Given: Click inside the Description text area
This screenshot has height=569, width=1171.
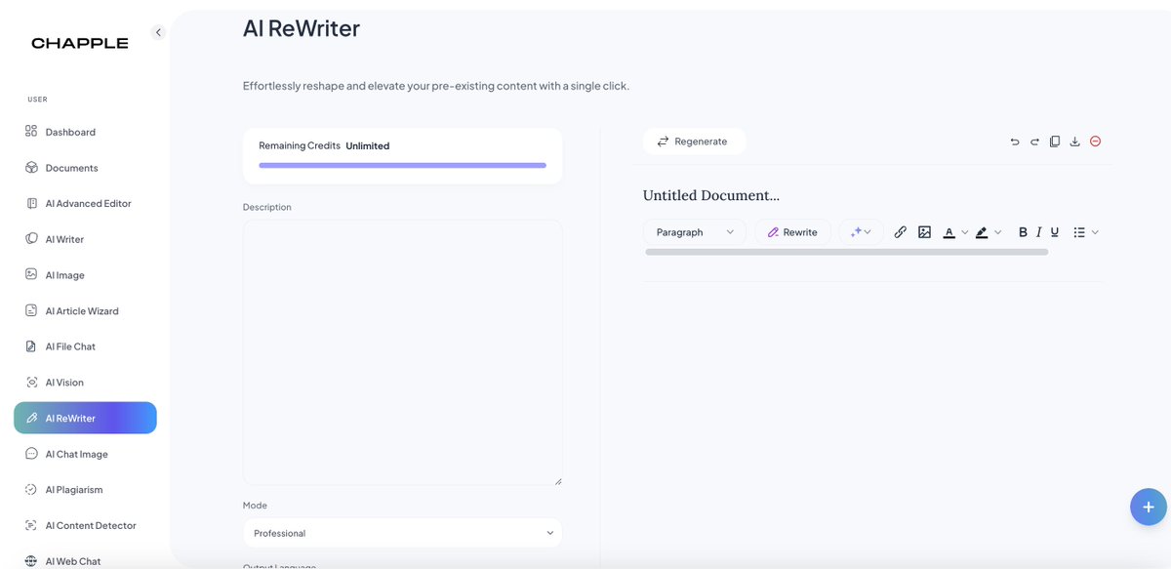Looking at the screenshot, I should click(x=402, y=351).
